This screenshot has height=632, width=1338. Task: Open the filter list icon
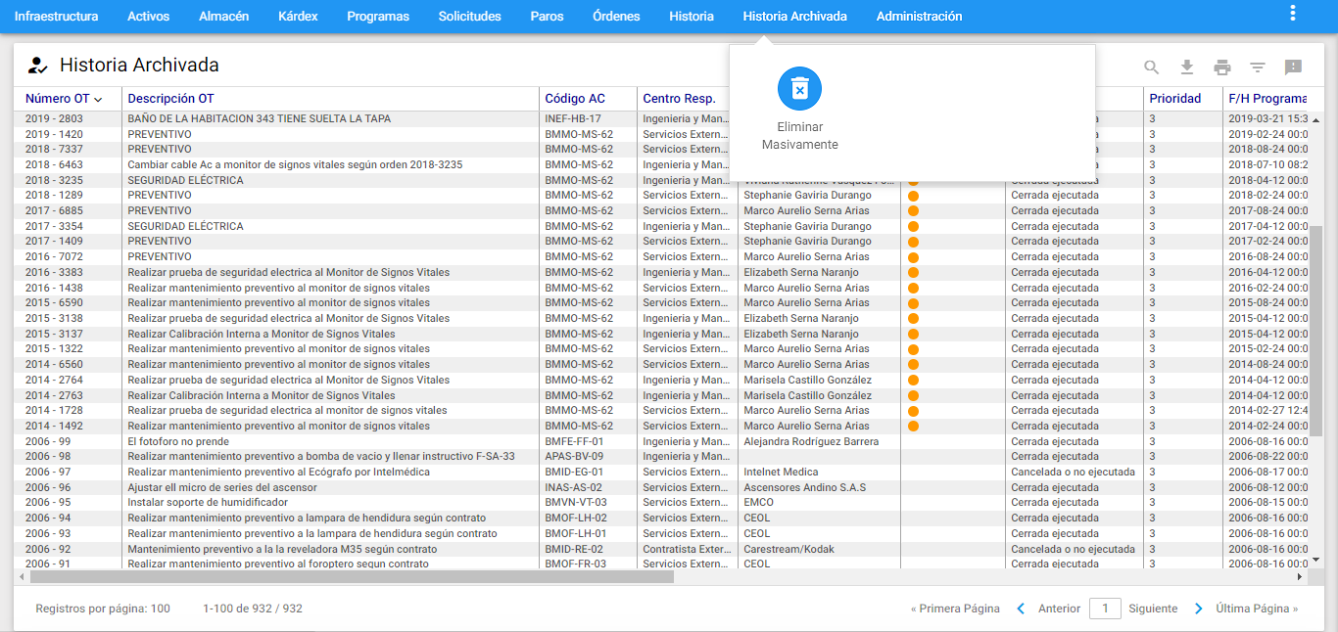(x=1258, y=68)
